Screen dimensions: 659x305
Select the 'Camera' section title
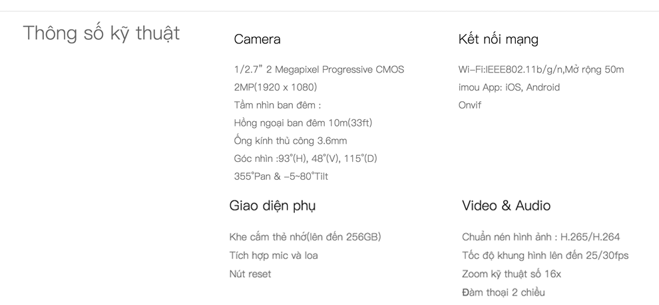tap(257, 39)
